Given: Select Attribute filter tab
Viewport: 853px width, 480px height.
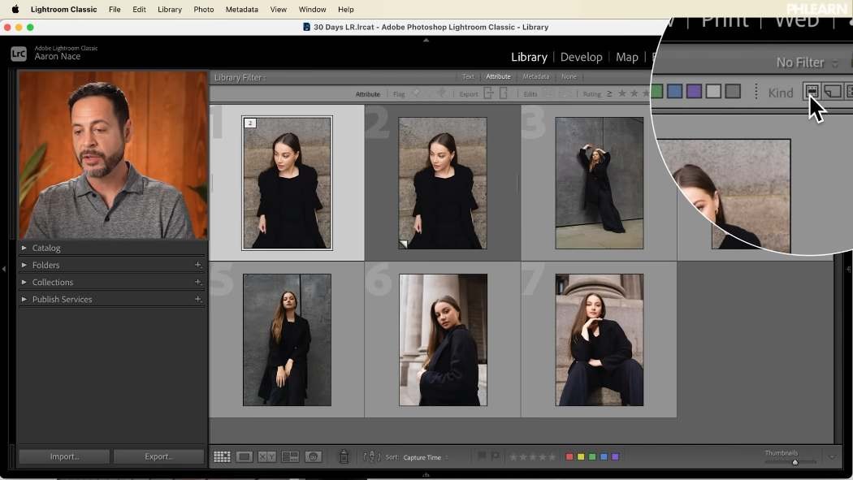Looking at the screenshot, I should tap(498, 76).
